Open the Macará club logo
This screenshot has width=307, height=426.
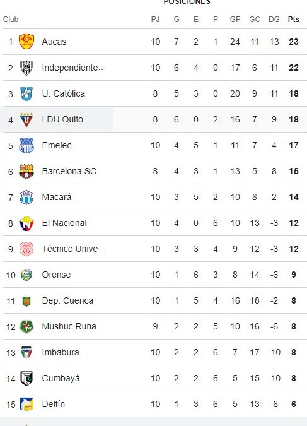click(x=26, y=198)
